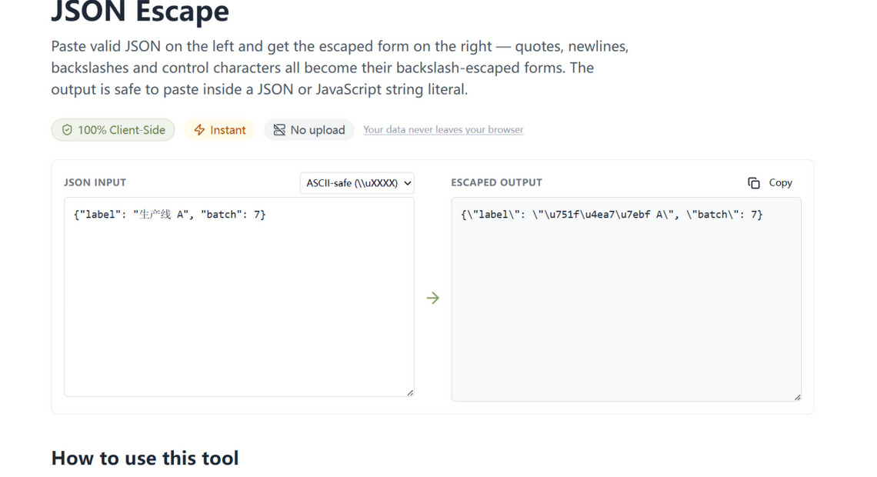Click the JSON INPUT label

pos(95,182)
